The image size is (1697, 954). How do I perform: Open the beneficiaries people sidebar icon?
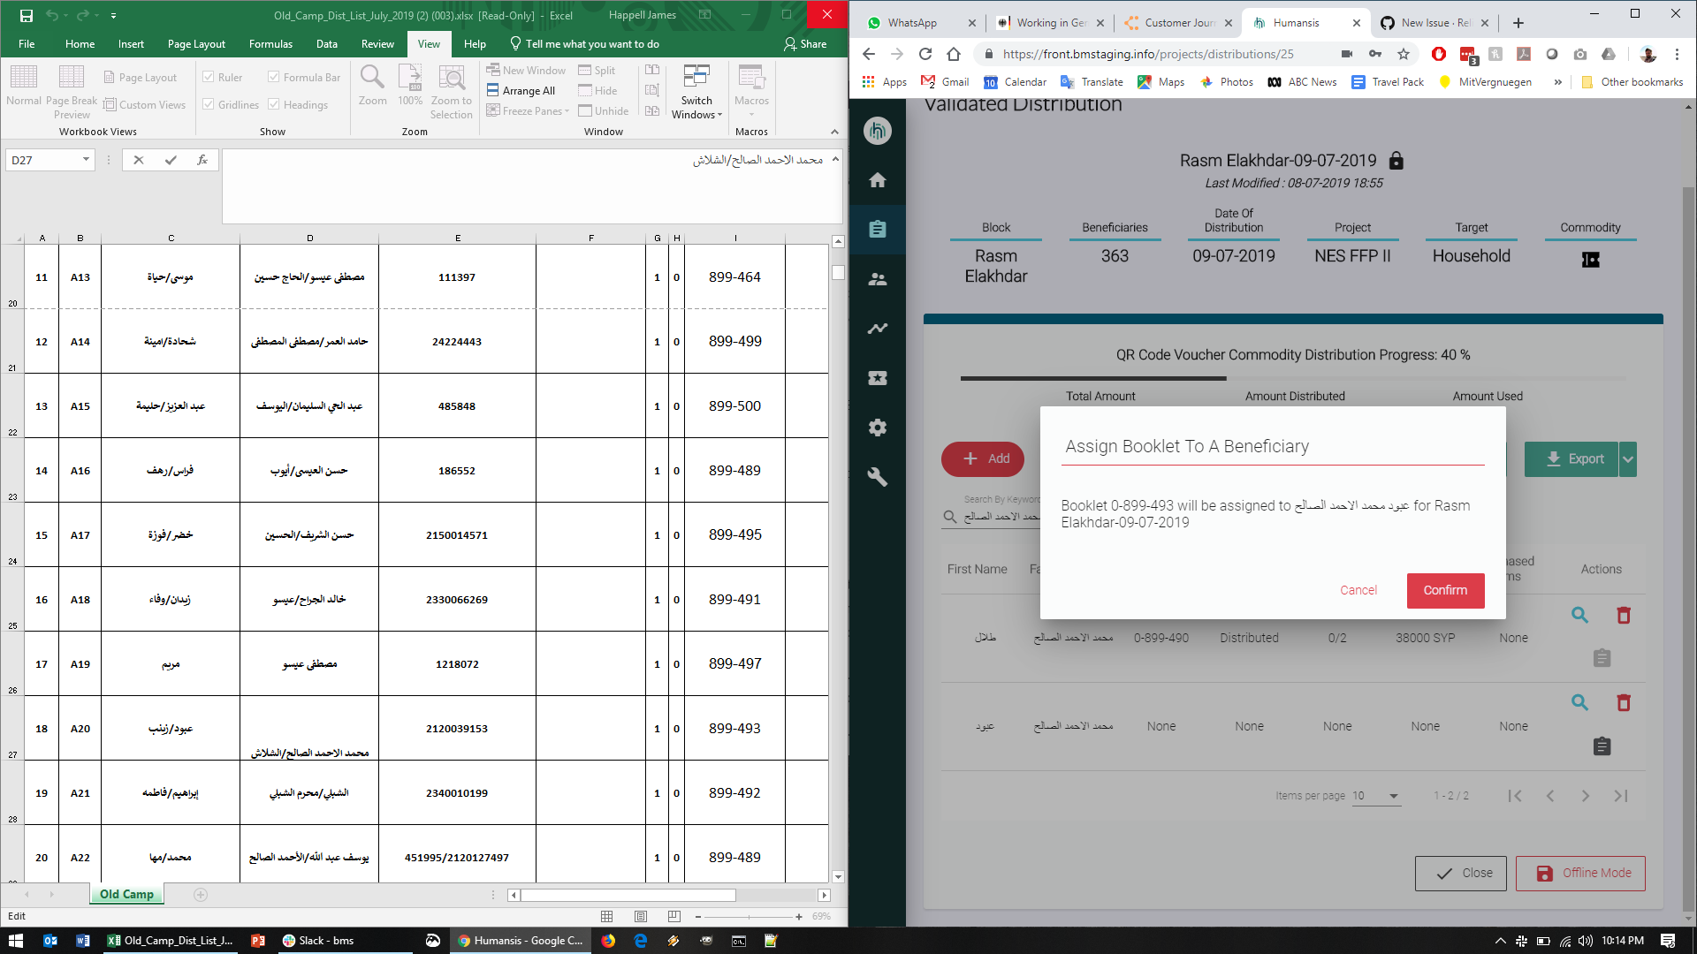(x=877, y=279)
